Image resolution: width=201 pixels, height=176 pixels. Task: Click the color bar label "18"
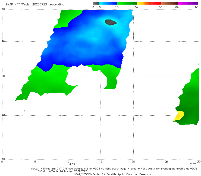117,7
